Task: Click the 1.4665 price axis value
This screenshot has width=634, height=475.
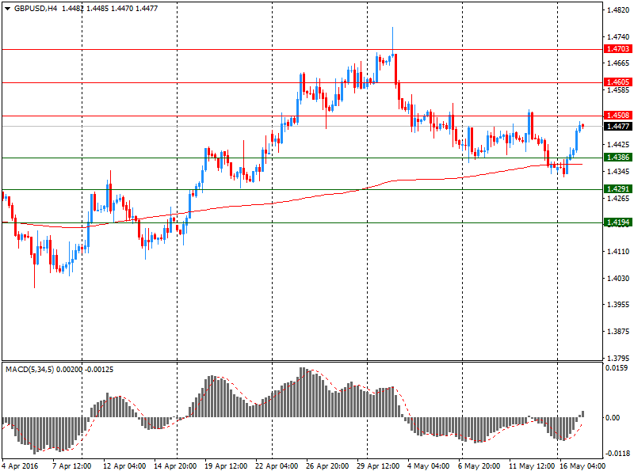Action: coord(618,63)
